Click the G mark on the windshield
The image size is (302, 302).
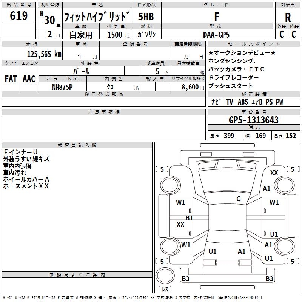click(x=239, y=199)
